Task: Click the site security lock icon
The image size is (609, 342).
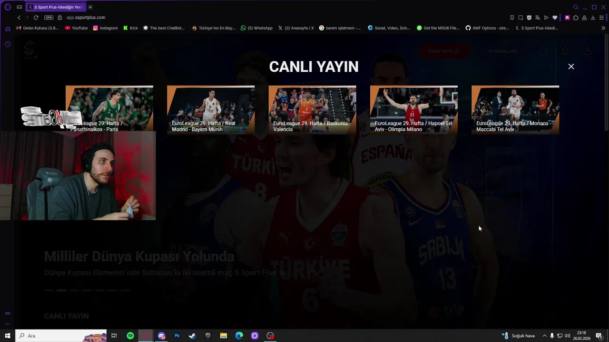Action: [x=59, y=18]
